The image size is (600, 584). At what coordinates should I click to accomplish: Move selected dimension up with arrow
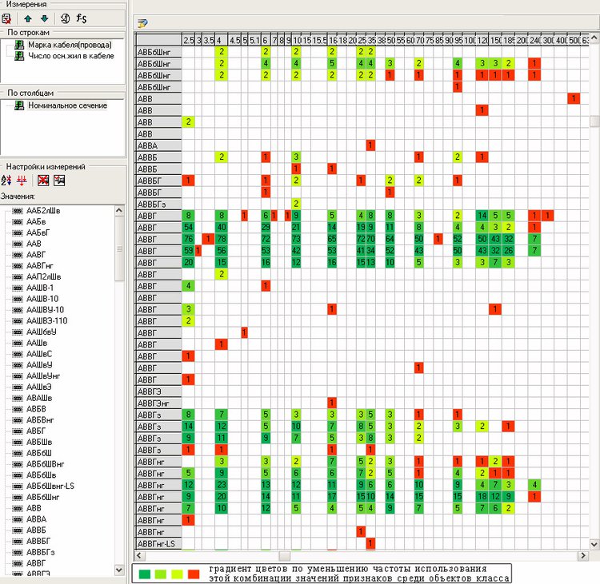point(28,18)
